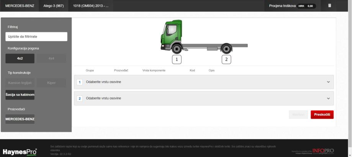The image size is (352, 157).
Task: Click the truck's front wheel
Action: click(177, 49)
